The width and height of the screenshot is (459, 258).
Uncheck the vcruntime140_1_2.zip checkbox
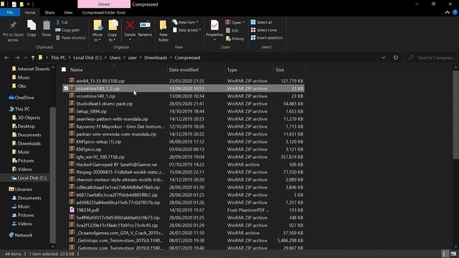pyautogui.click(x=66, y=88)
